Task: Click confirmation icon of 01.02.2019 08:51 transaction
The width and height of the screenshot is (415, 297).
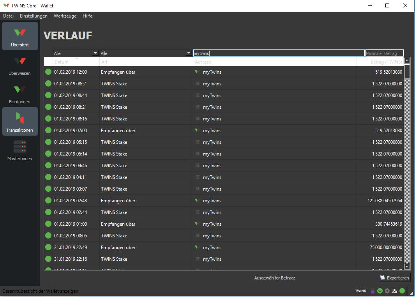Action: [x=48, y=83]
